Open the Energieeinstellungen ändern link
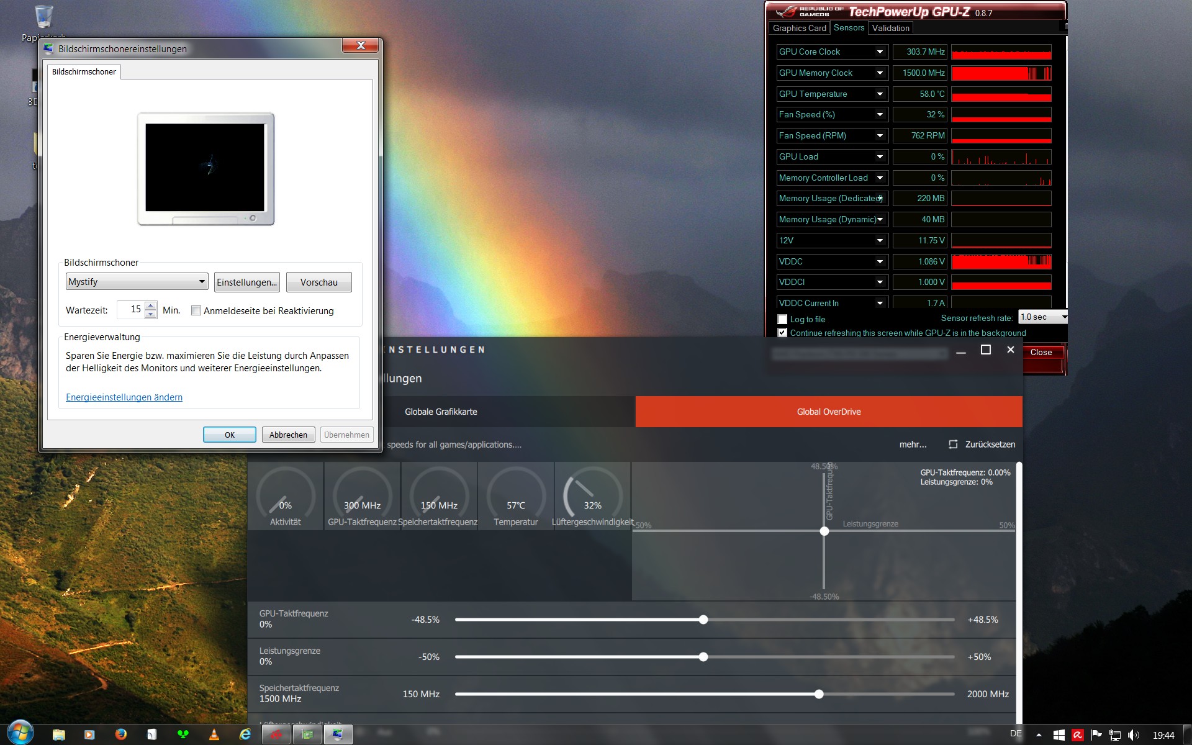This screenshot has width=1192, height=745. [x=124, y=397]
